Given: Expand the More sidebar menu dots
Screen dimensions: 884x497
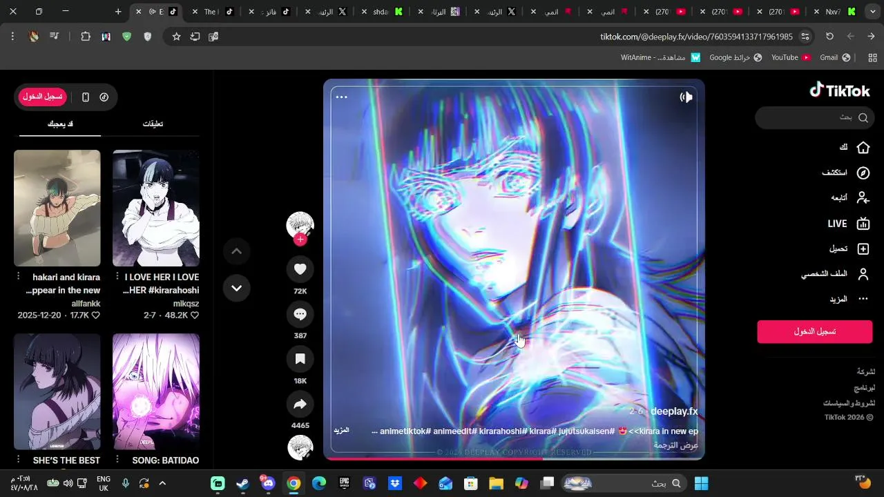Looking at the screenshot, I should point(863,299).
